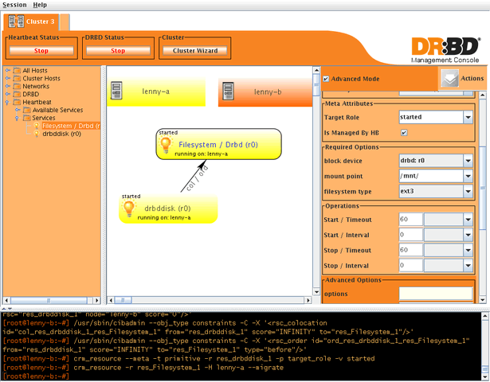Click the Advanced Options 'options' field
Viewport: 490px width, 382px height.
(436, 294)
